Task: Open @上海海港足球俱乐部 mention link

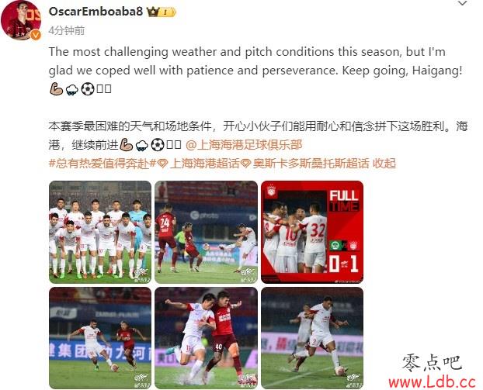Action: (244, 145)
